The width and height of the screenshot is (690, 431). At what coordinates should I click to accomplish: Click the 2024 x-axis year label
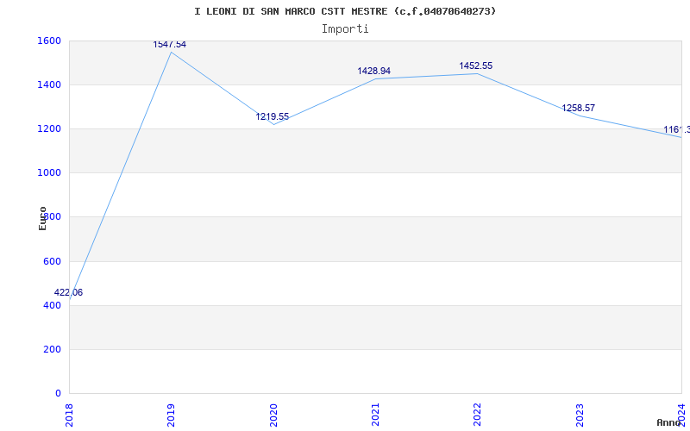(681, 415)
